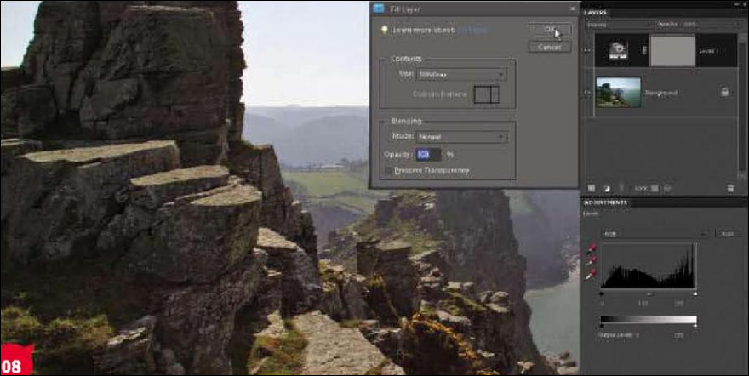
Task: Open the Use contents dropdown showing 50% Gray
Action: 461,75
